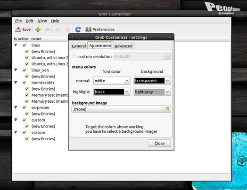Enable the custom resolution checkbox
The height and width of the screenshot is (190, 247).
74,56
